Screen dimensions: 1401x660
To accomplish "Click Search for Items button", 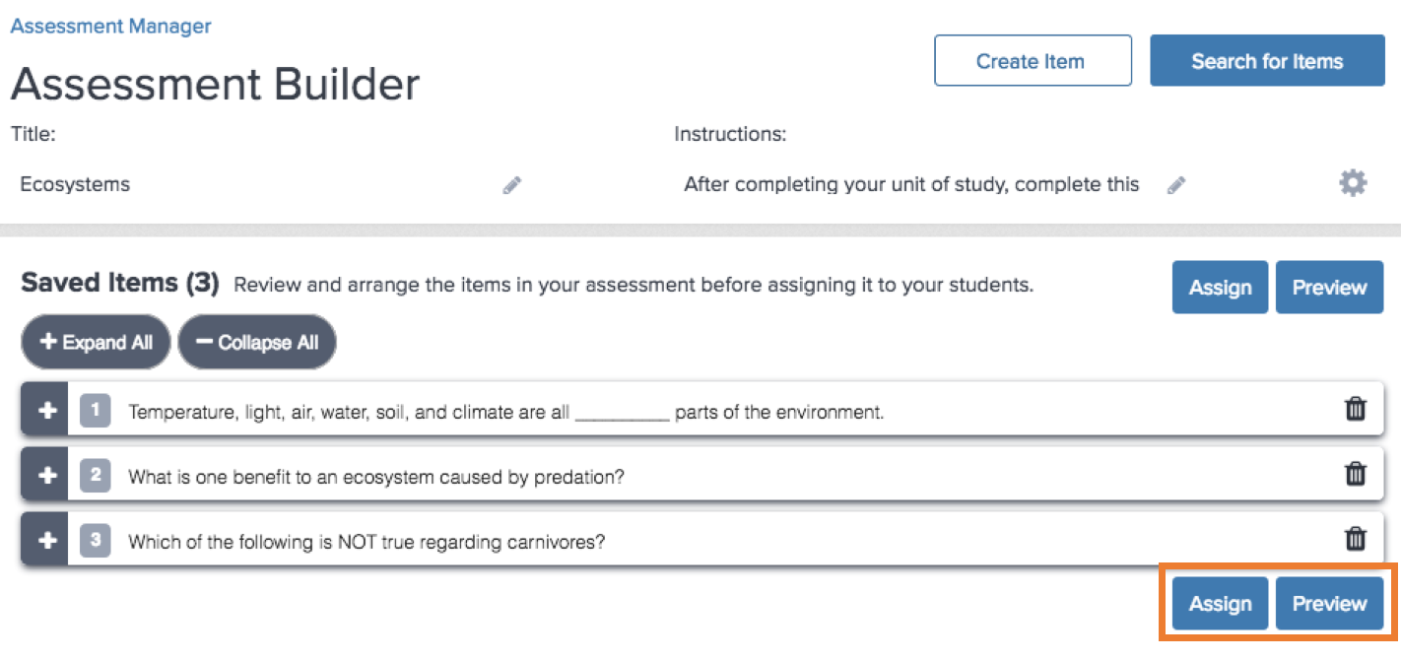I will (1267, 61).
